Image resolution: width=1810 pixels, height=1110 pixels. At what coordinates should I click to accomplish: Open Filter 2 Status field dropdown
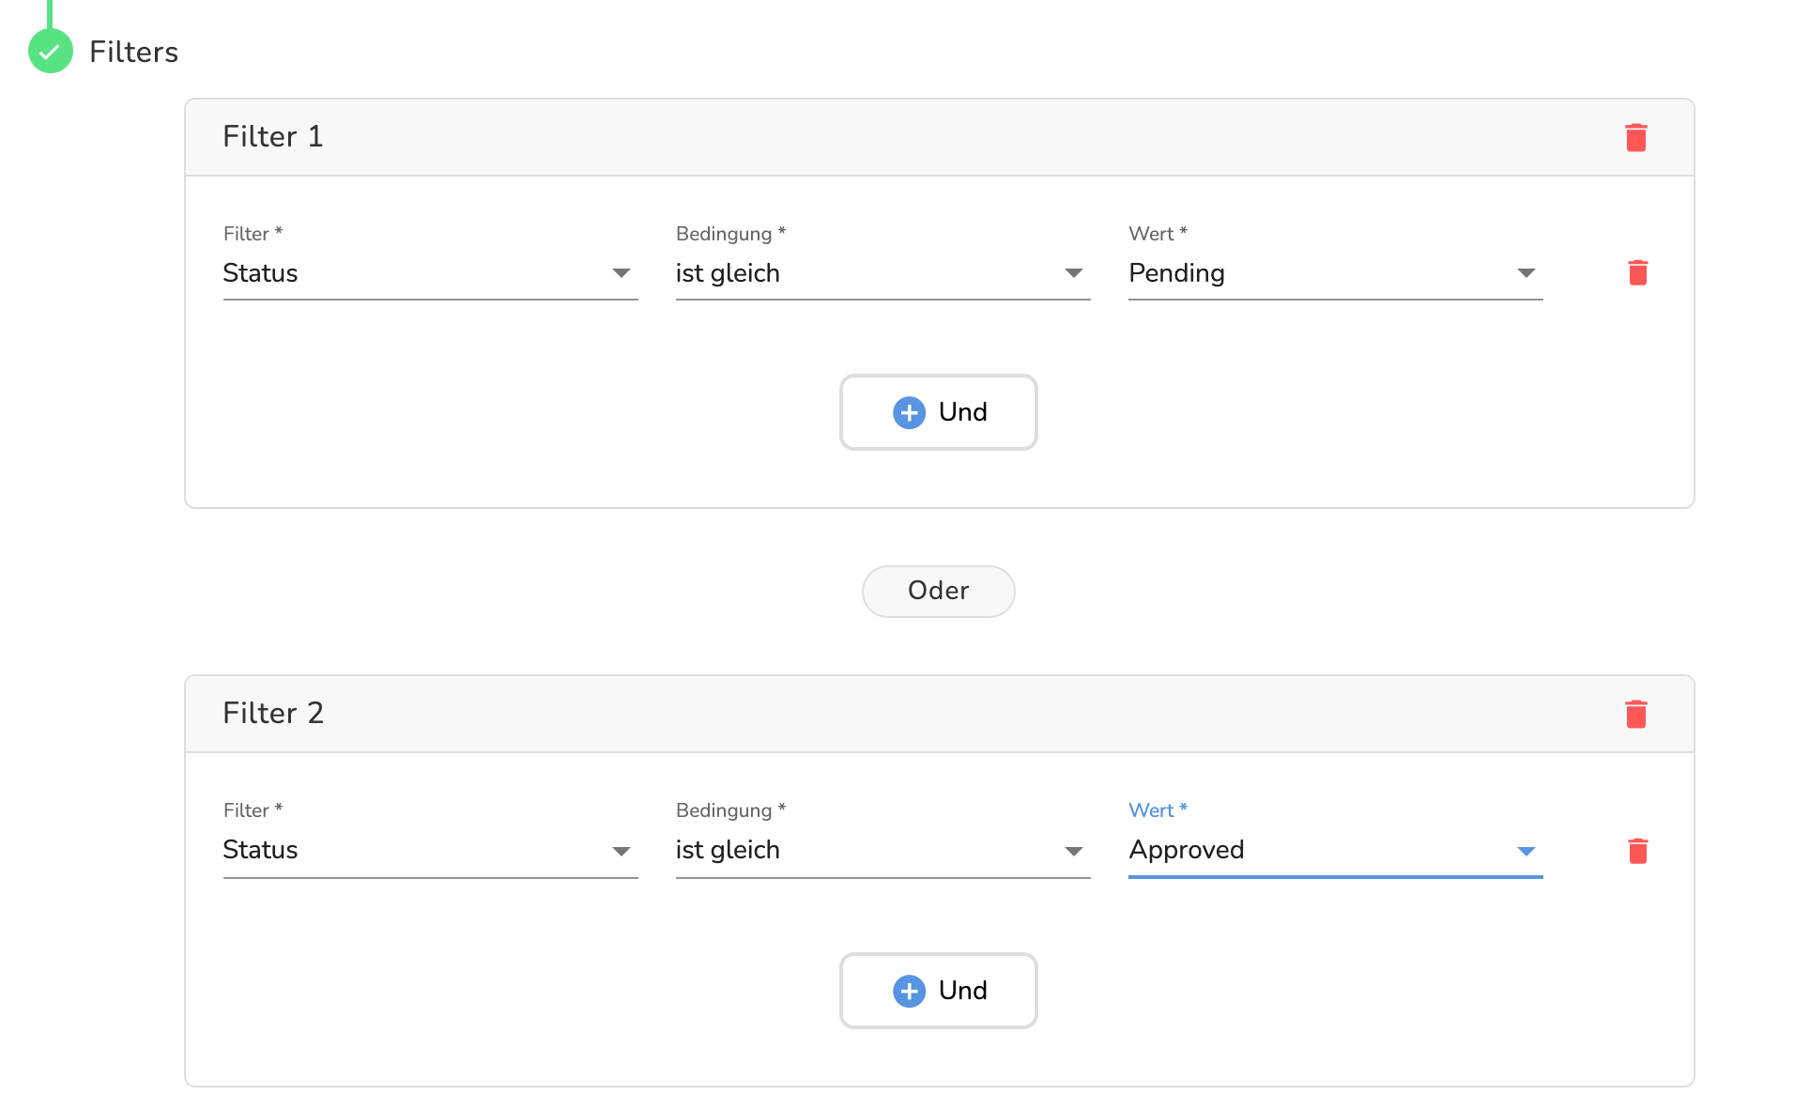[430, 850]
